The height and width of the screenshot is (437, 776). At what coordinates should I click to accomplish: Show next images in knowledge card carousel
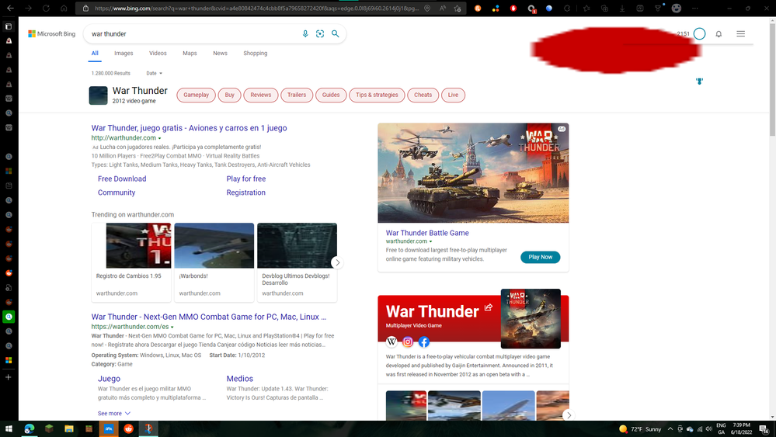click(x=569, y=415)
